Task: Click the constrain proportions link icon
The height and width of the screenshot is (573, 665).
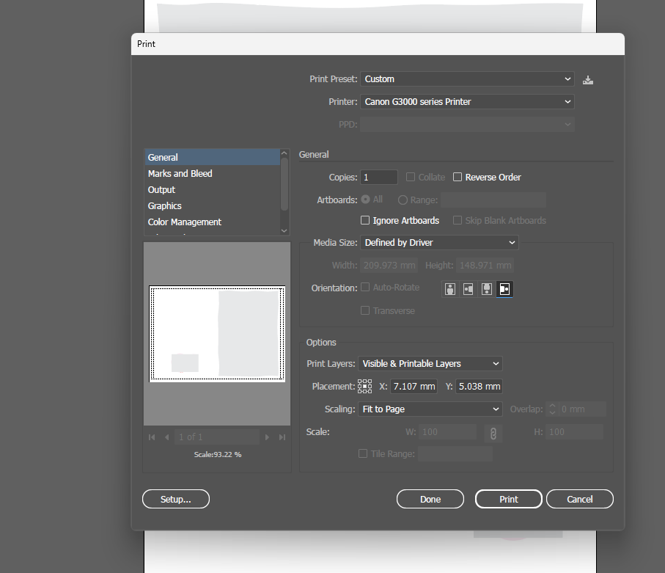Action: [493, 433]
